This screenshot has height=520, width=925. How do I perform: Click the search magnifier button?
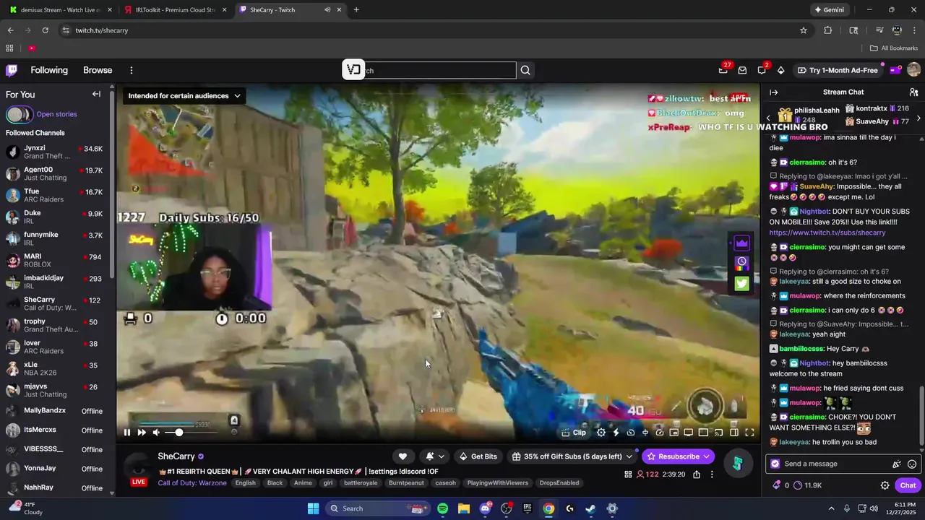click(525, 70)
